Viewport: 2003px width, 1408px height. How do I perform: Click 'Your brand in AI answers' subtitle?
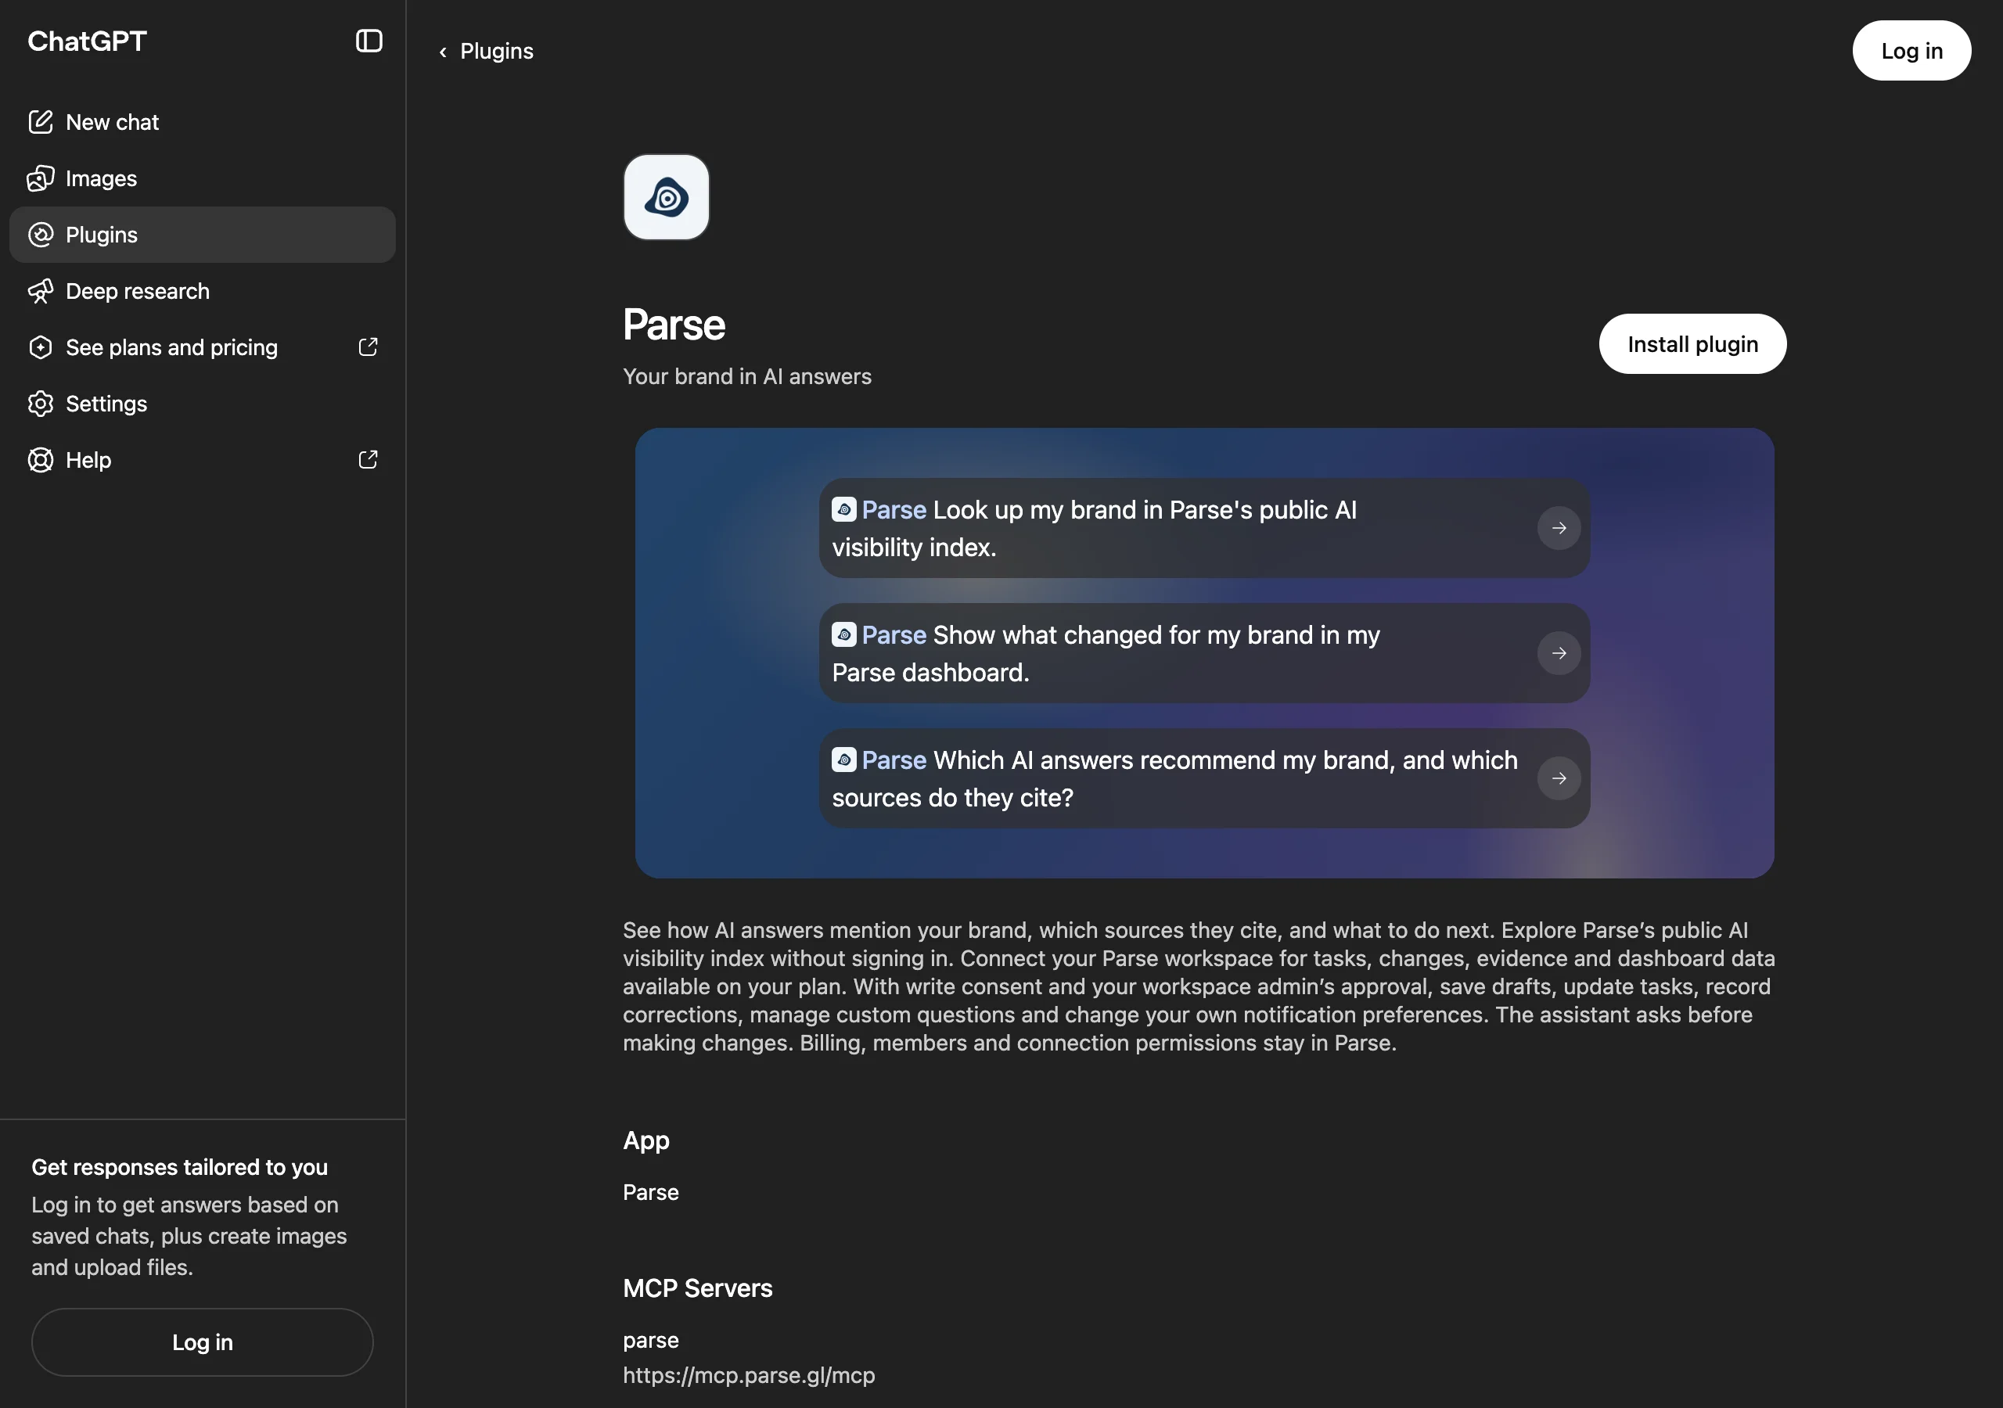(x=746, y=377)
